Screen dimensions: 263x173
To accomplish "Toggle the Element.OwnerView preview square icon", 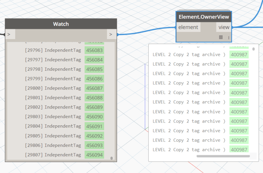I will pos(221,37).
